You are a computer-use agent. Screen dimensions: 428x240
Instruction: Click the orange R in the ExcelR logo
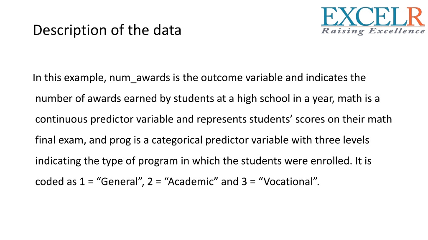[416, 17]
